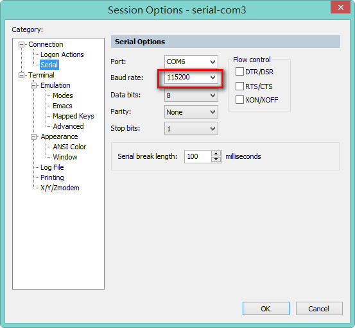Select Serial in category tree
The width and height of the screenshot is (355, 328).
(x=49, y=65)
